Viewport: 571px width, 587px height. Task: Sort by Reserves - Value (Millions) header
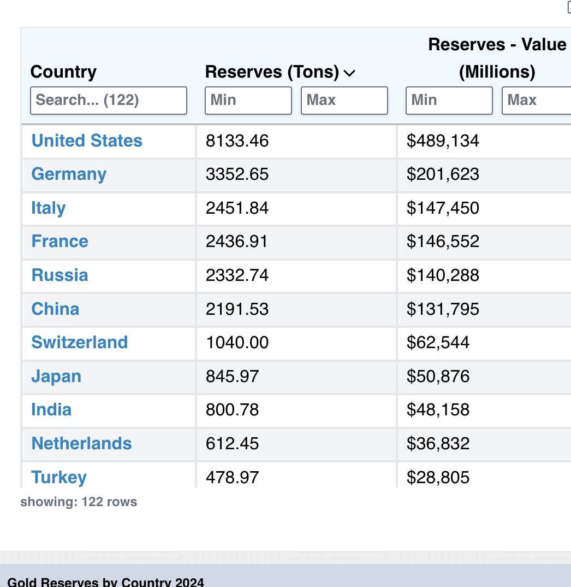(x=497, y=58)
